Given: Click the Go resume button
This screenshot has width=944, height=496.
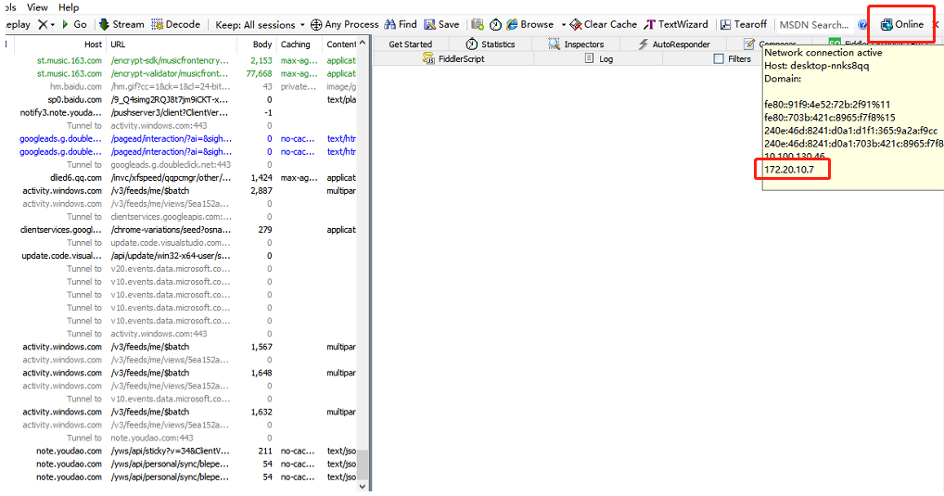Looking at the screenshot, I should (x=74, y=25).
